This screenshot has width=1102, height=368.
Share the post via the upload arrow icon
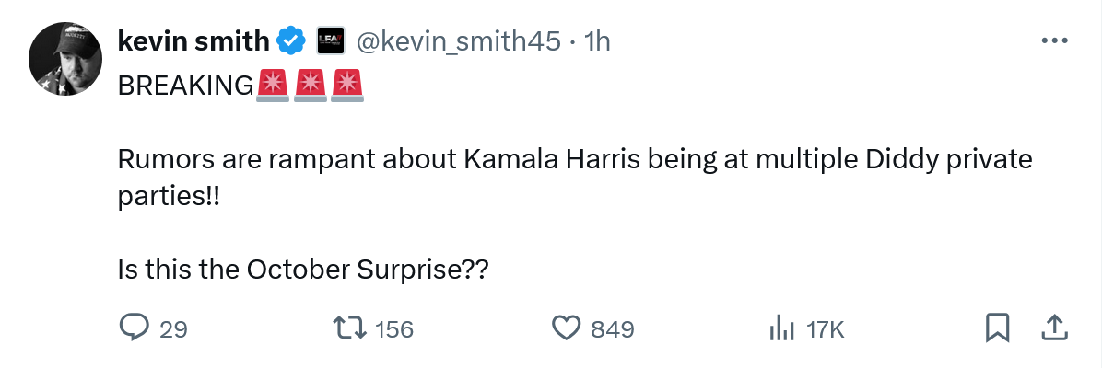(x=1055, y=328)
